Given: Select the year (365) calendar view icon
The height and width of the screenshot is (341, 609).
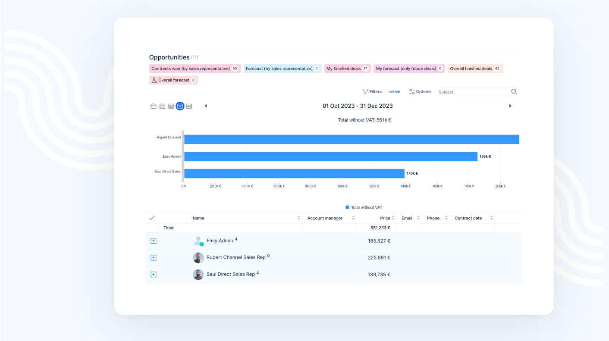Looking at the screenshot, I should click(x=189, y=106).
